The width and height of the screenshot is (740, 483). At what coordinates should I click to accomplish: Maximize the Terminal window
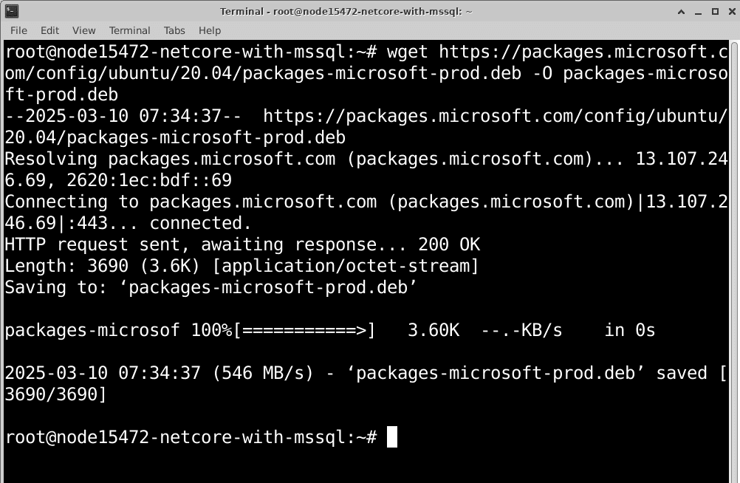click(713, 11)
